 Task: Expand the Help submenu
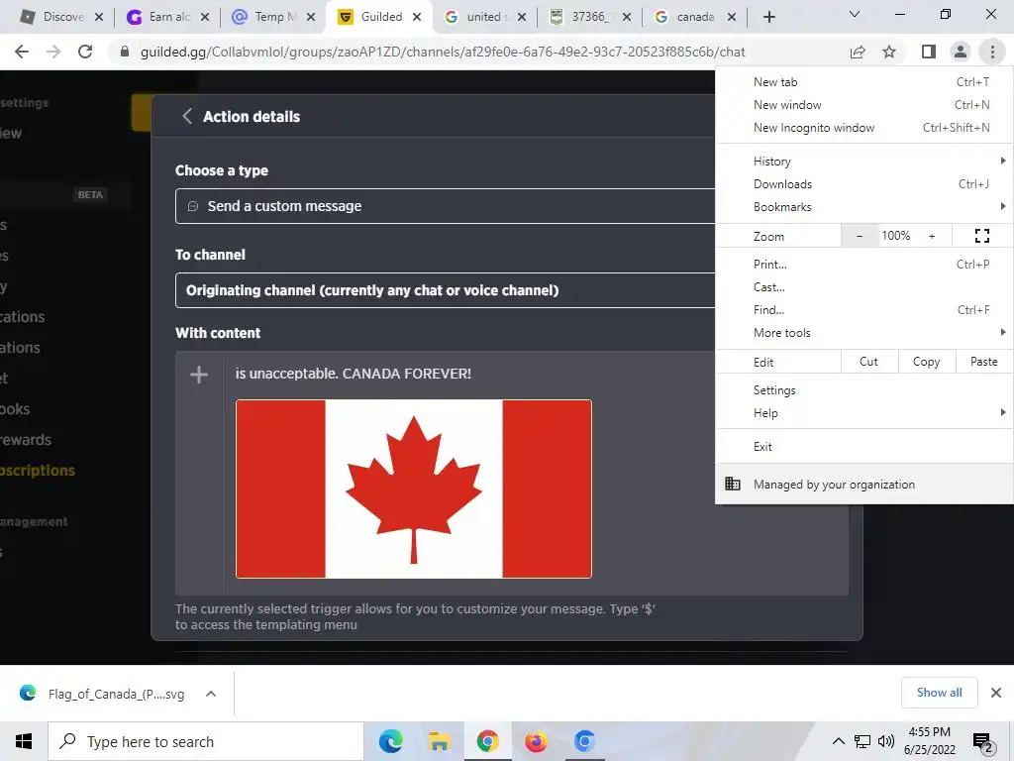[x=863, y=413]
